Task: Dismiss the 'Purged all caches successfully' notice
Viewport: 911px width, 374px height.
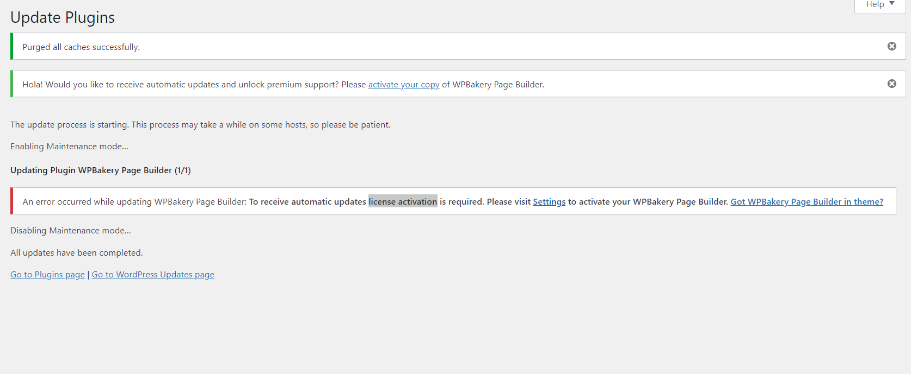Action: (x=891, y=46)
